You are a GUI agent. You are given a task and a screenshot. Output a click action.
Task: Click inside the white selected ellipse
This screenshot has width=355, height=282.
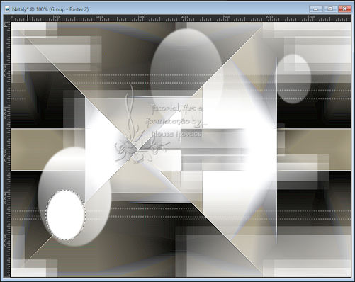pos(66,215)
